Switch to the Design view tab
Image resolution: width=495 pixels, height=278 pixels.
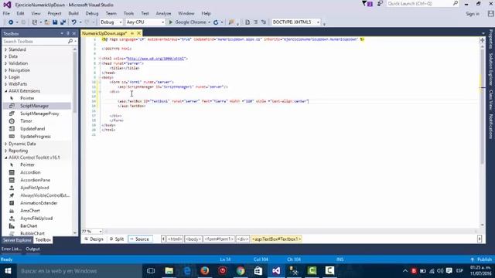94,239
